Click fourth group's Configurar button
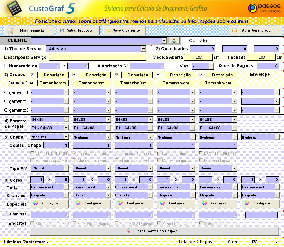 tap(176, 203)
